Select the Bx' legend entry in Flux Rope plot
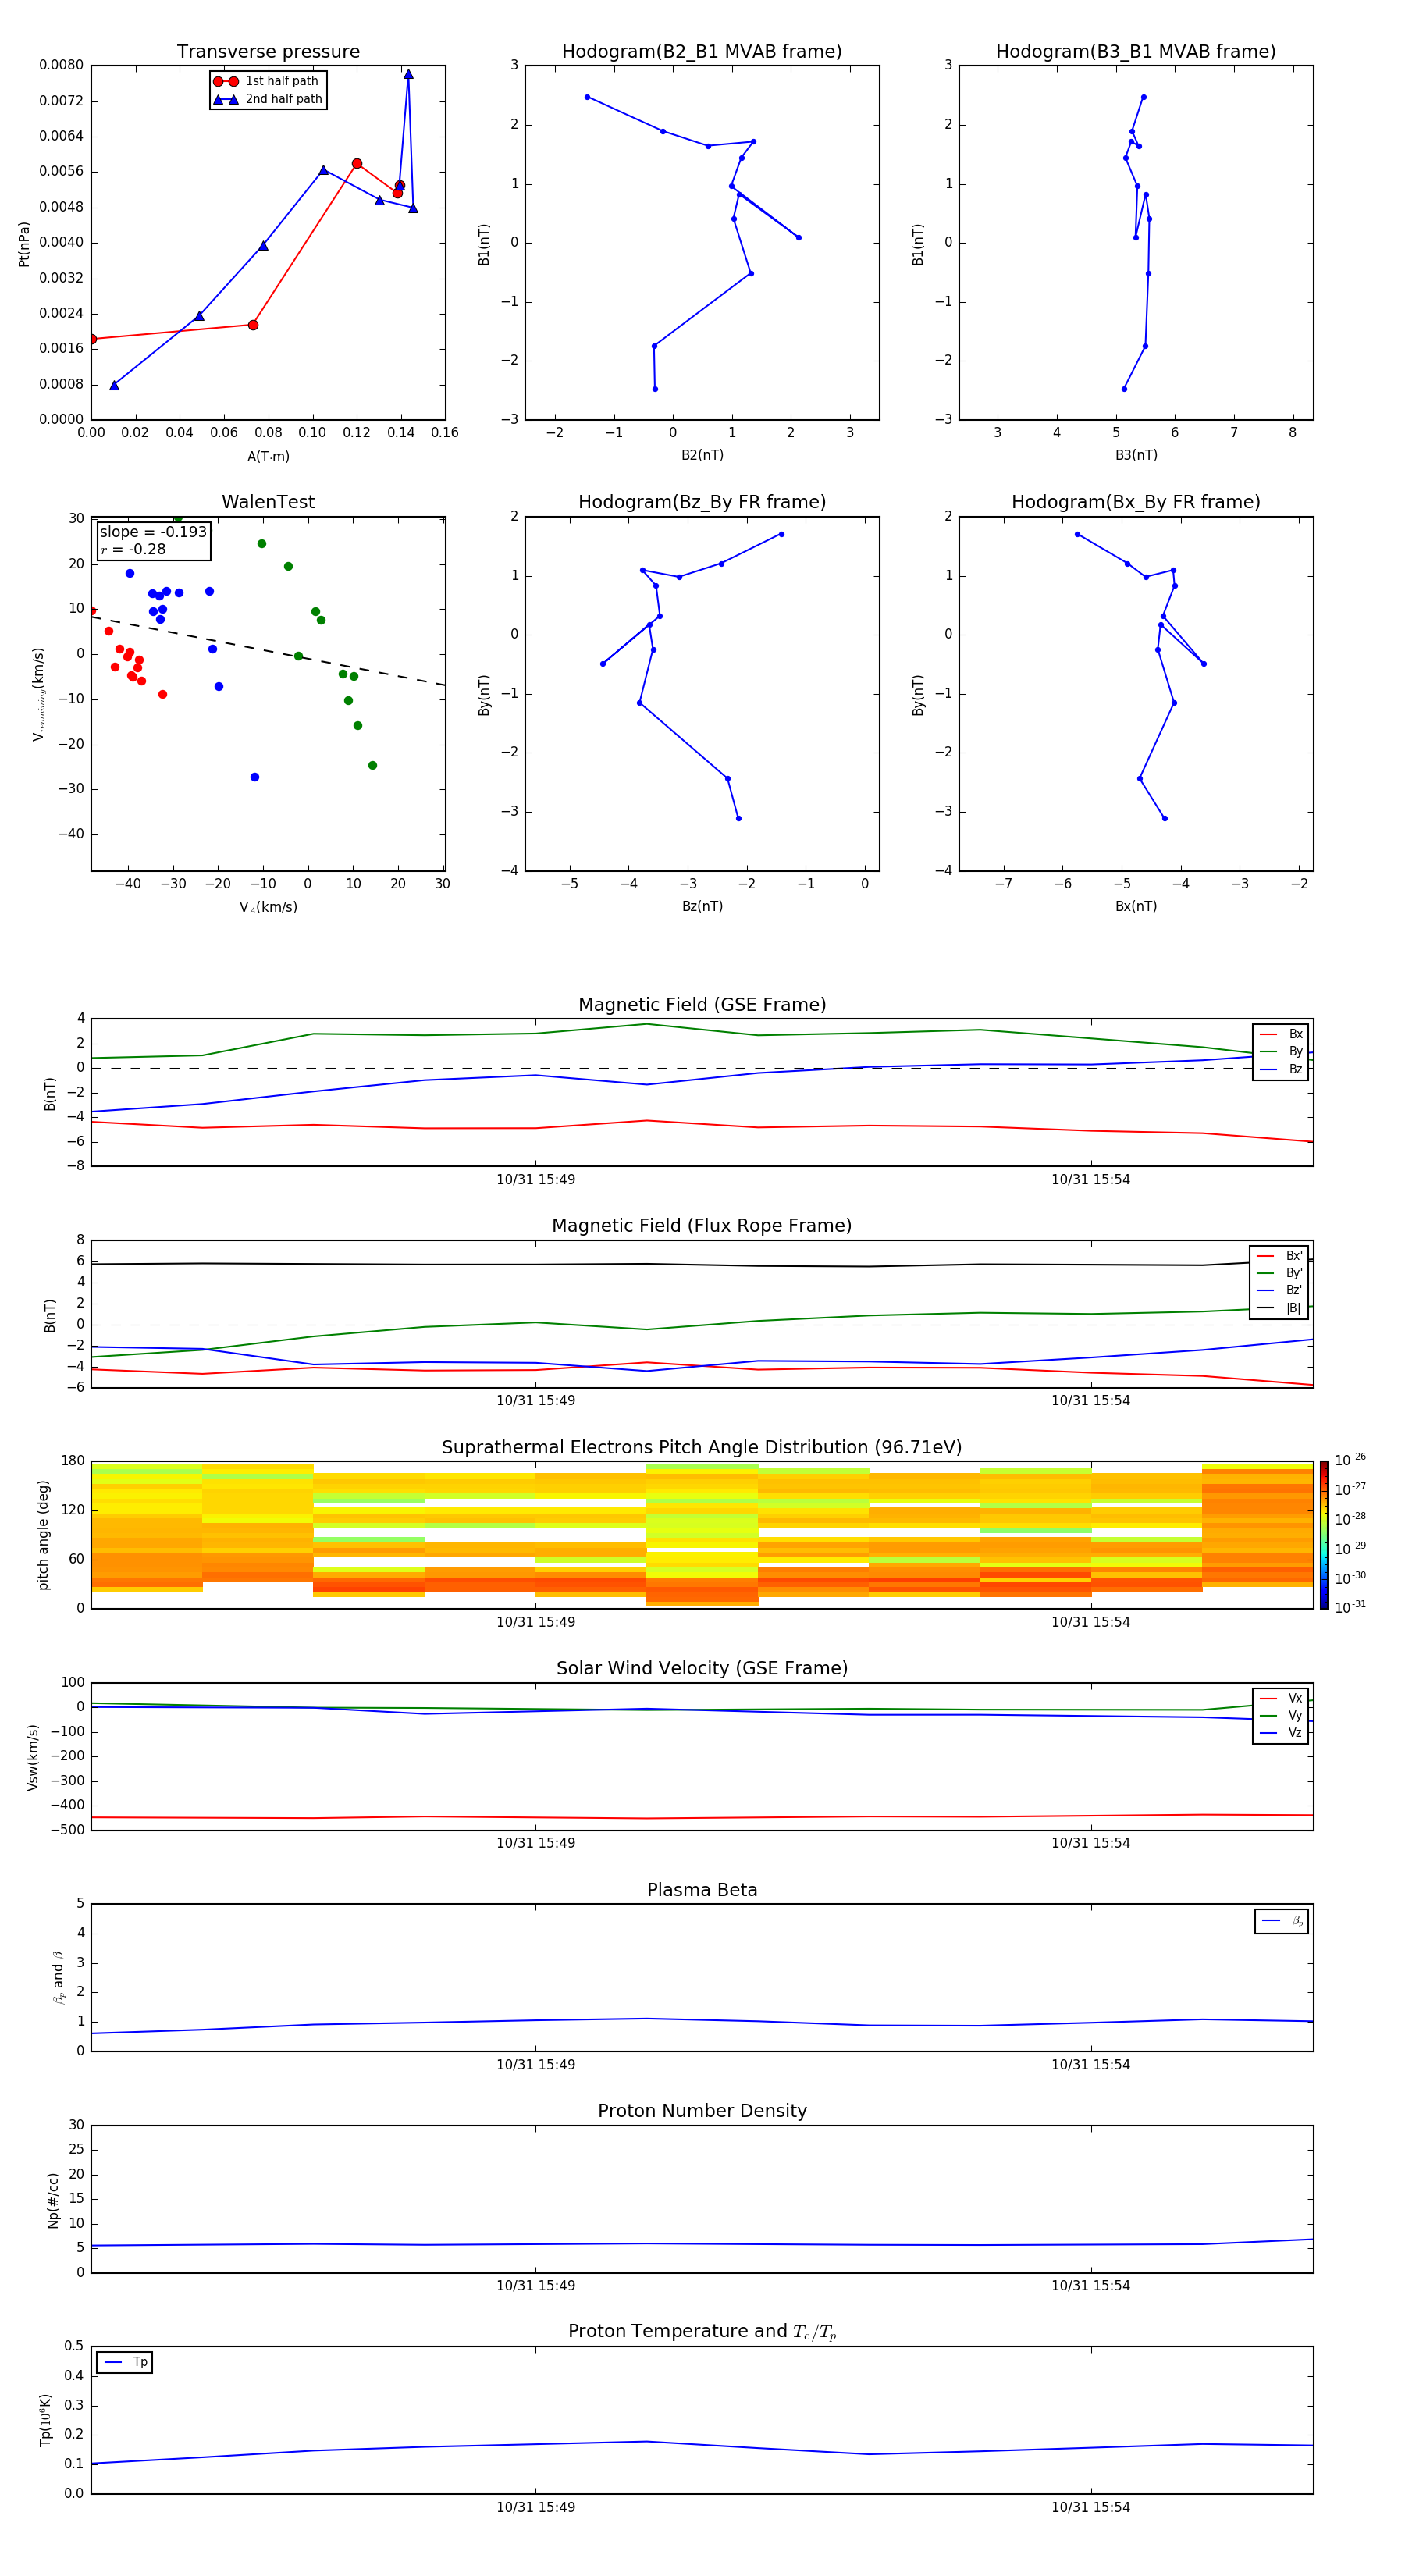Viewport: 1405px width, 2576px height. click(1279, 1256)
